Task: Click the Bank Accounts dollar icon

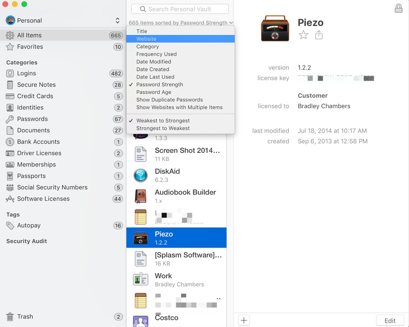Action: tap(10, 142)
